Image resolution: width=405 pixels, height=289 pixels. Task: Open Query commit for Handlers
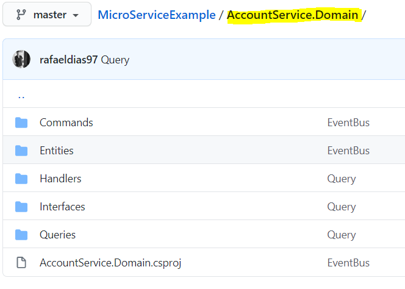point(341,179)
